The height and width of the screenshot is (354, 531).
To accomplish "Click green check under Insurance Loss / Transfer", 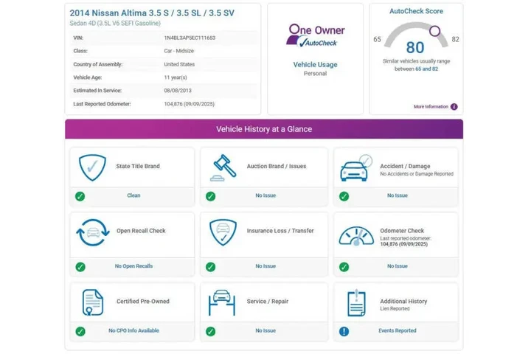I will [x=211, y=267].
